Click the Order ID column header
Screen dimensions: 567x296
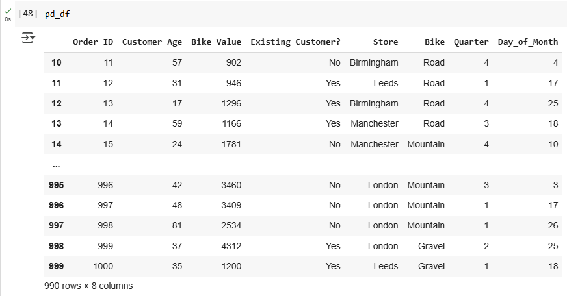coord(93,42)
